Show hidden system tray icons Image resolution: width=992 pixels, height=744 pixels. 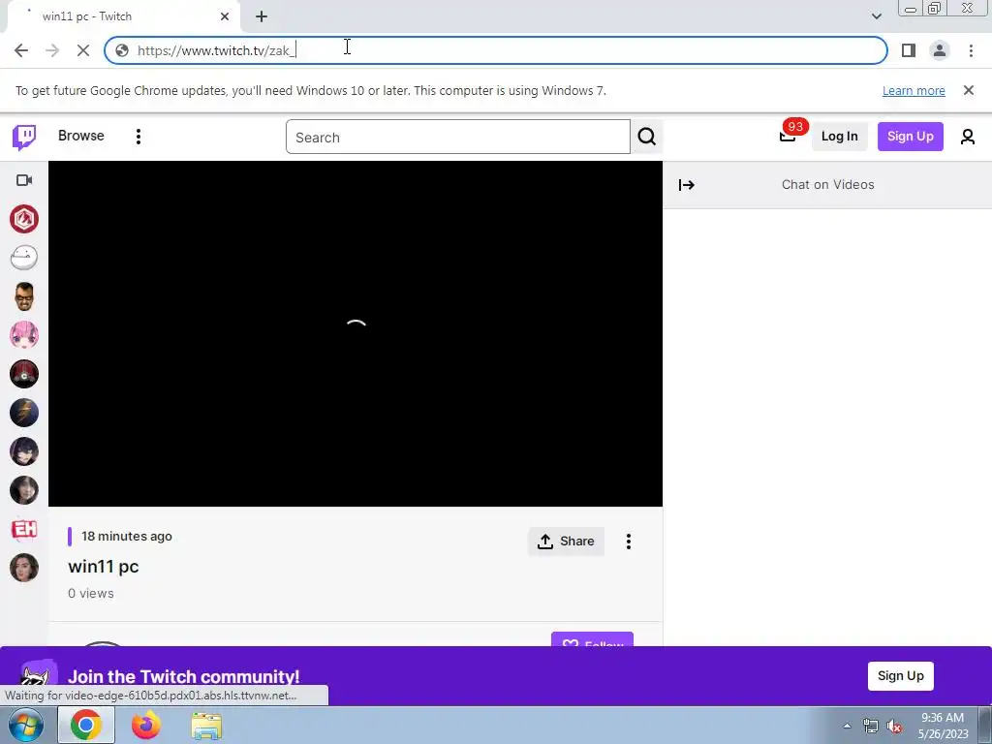click(x=847, y=726)
